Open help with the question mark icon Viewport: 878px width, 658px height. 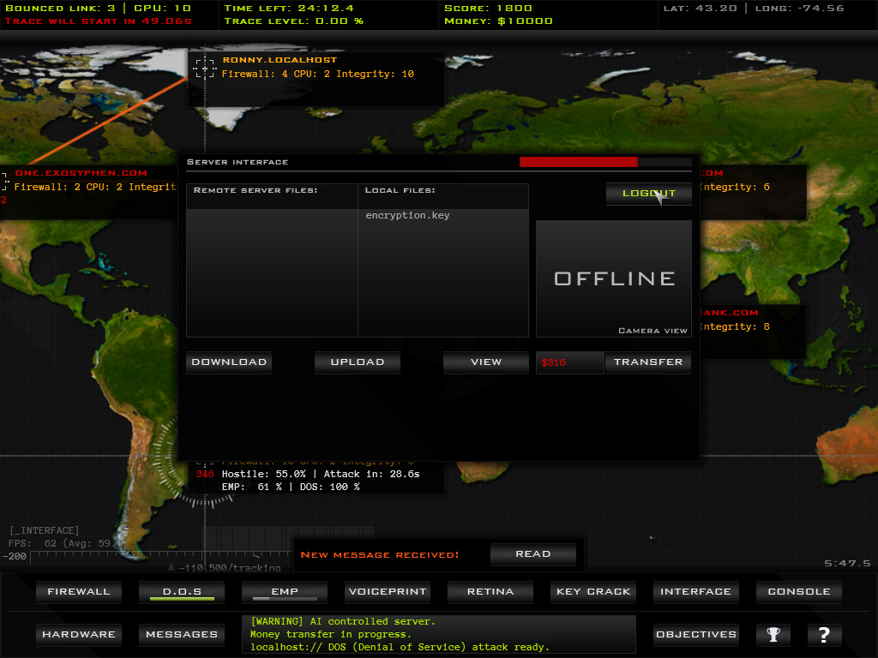click(x=824, y=635)
